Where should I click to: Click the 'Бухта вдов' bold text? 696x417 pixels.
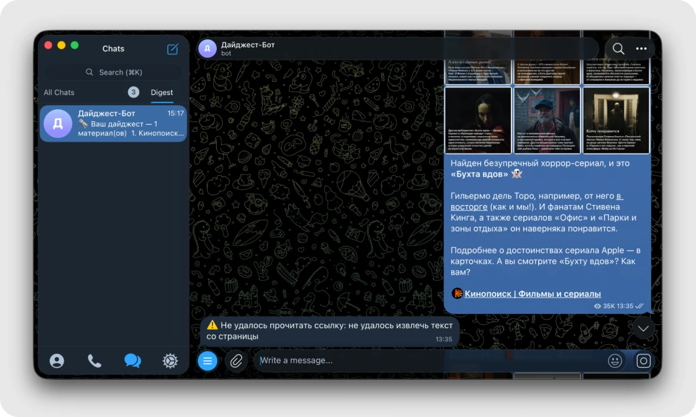479,174
